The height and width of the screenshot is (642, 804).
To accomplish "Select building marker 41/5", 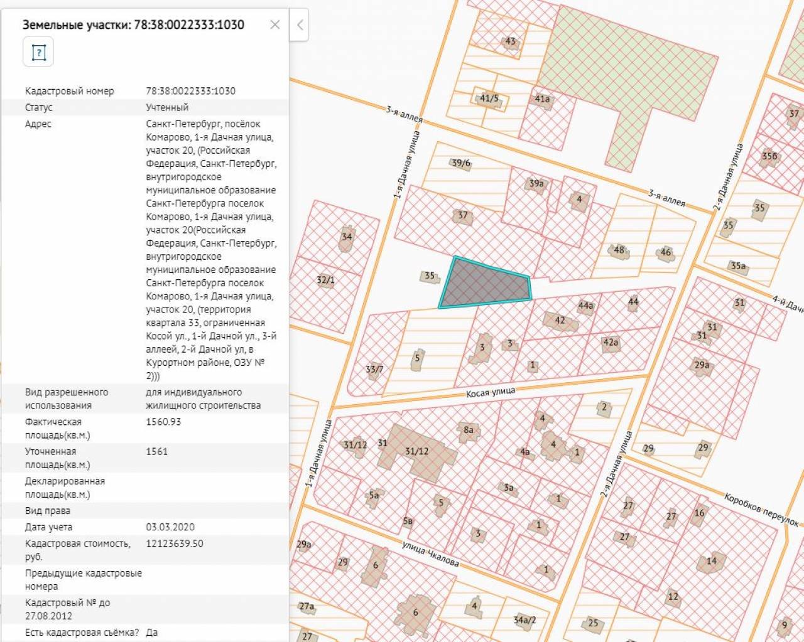I will [489, 99].
